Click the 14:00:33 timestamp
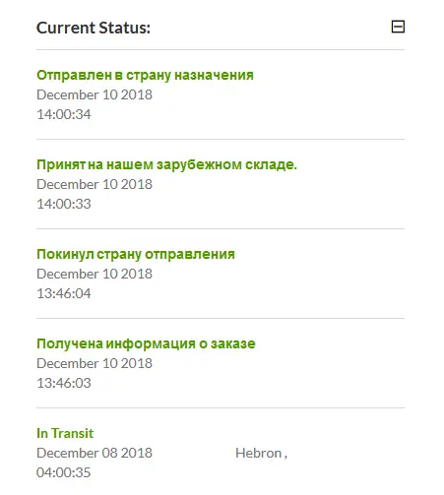Image resolution: width=444 pixels, height=495 pixels. pos(64,204)
